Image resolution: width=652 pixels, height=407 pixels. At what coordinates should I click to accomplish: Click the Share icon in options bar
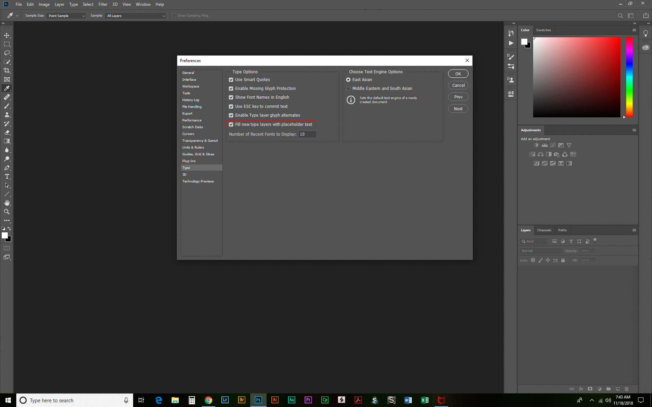(646, 16)
